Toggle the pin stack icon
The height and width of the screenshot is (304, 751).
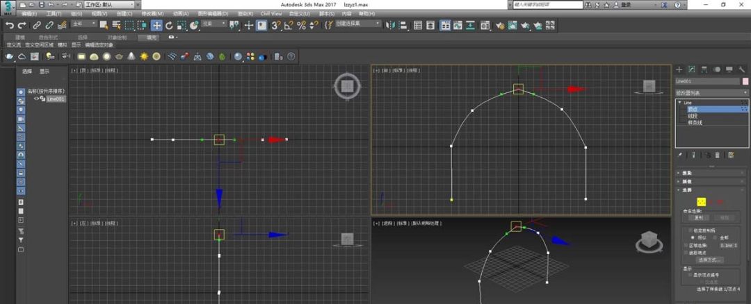(679, 155)
